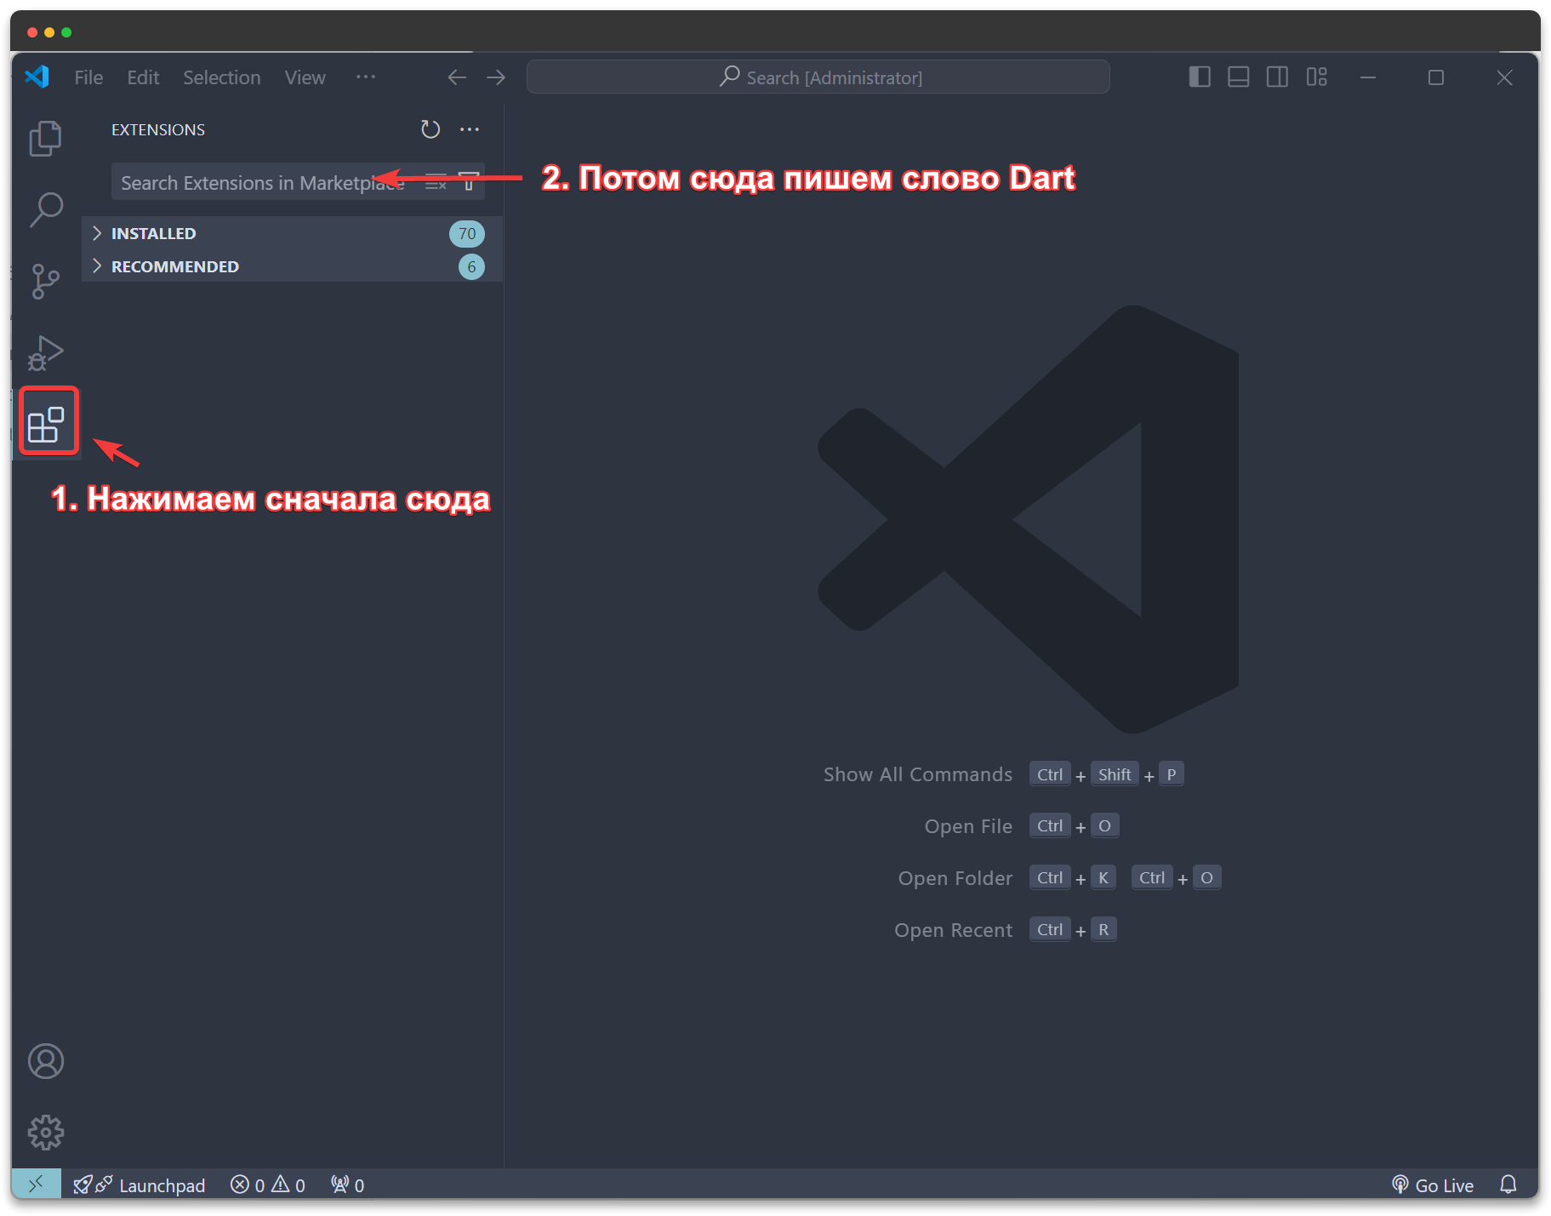Open the Extensions views more actions menu
Viewport: 1551px width, 1216px height.
click(469, 129)
